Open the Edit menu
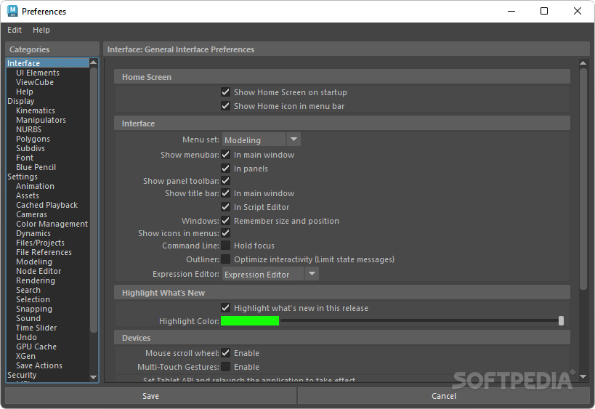This screenshot has width=595, height=409. click(15, 30)
